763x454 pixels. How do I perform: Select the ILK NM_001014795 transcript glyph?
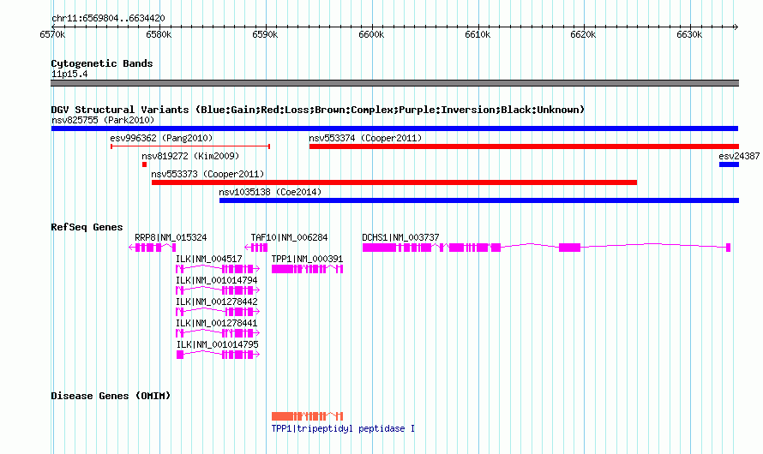(x=218, y=355)
